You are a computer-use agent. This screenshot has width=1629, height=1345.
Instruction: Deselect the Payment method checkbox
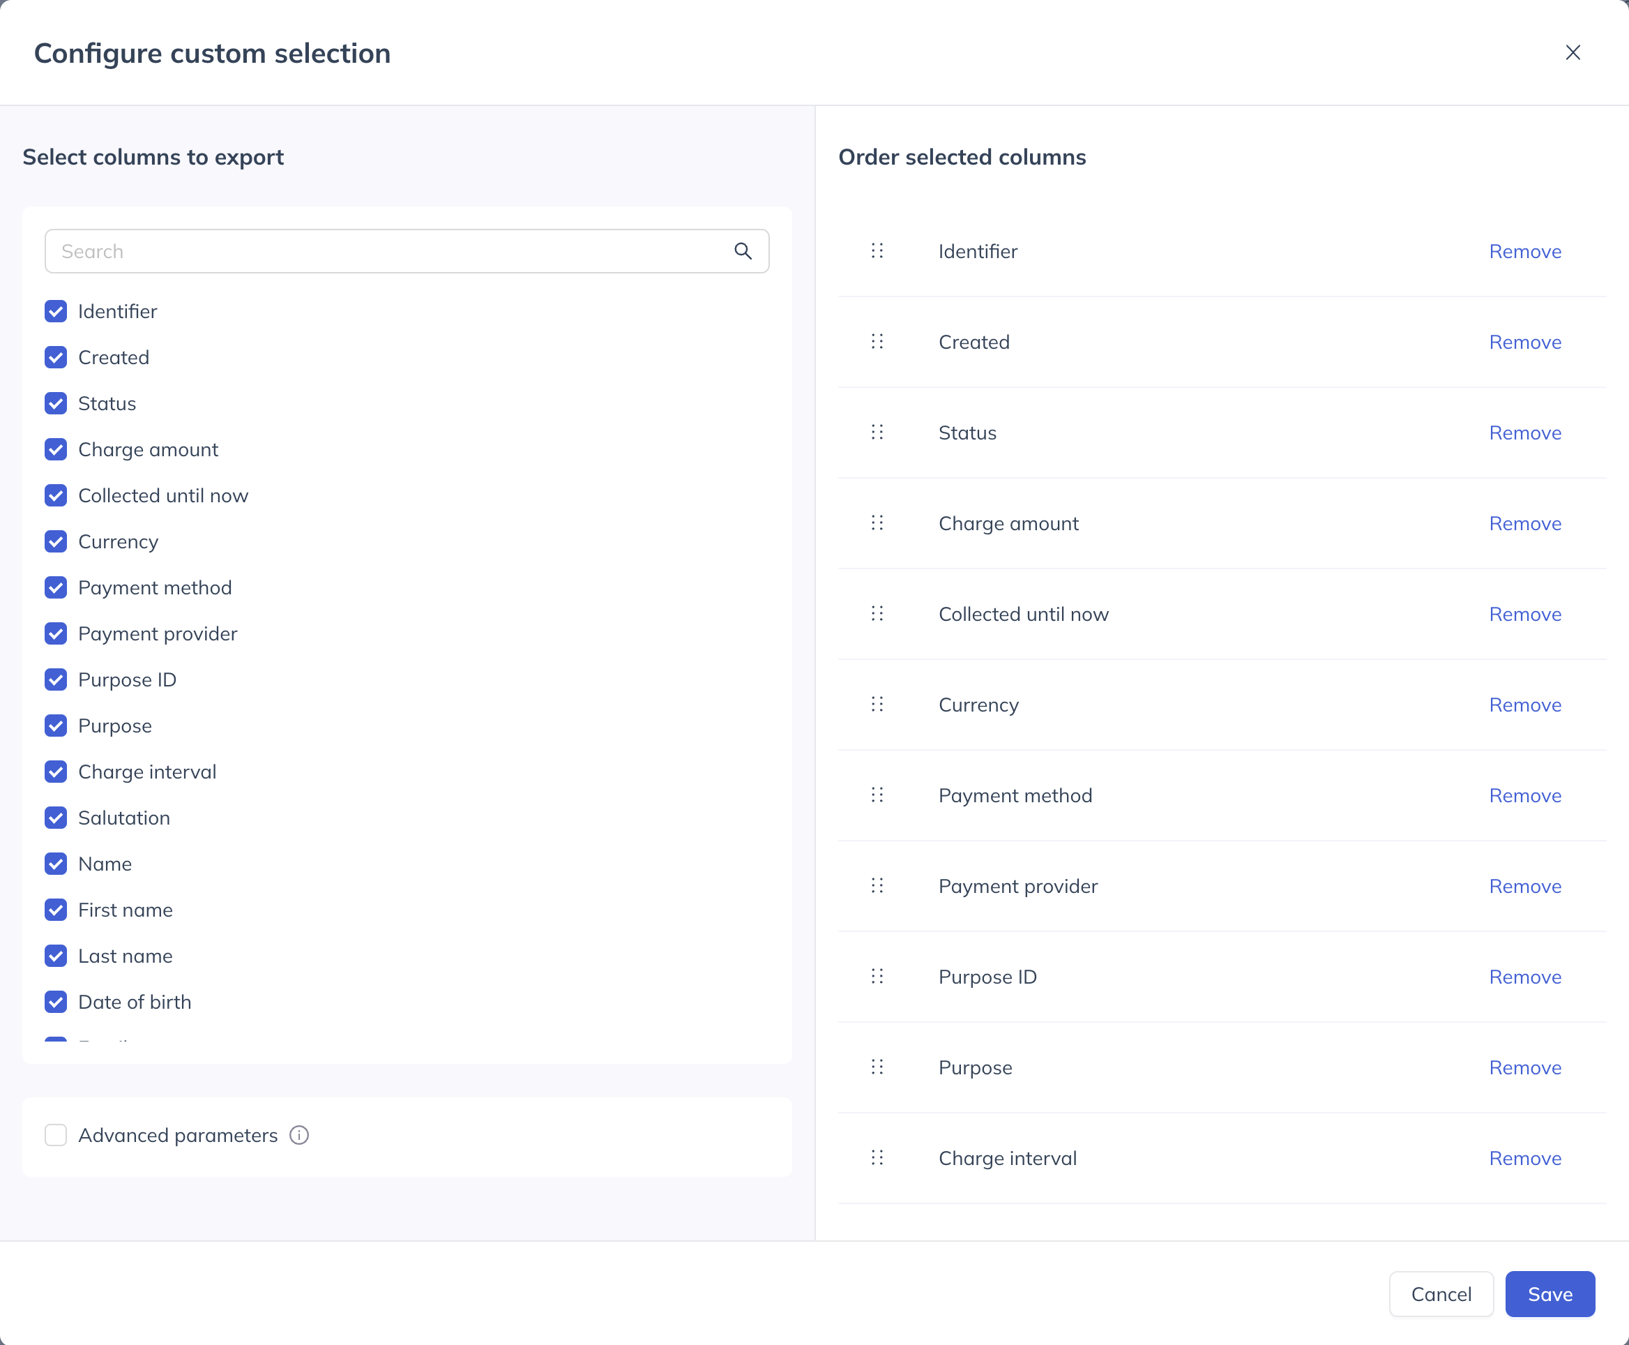(x=56, y=588)
